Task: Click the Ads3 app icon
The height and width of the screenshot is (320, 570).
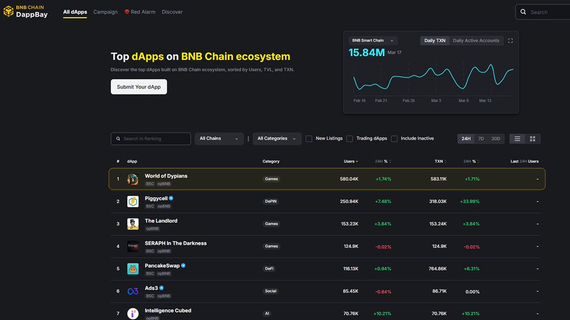Action: click(x=133, y=291)
